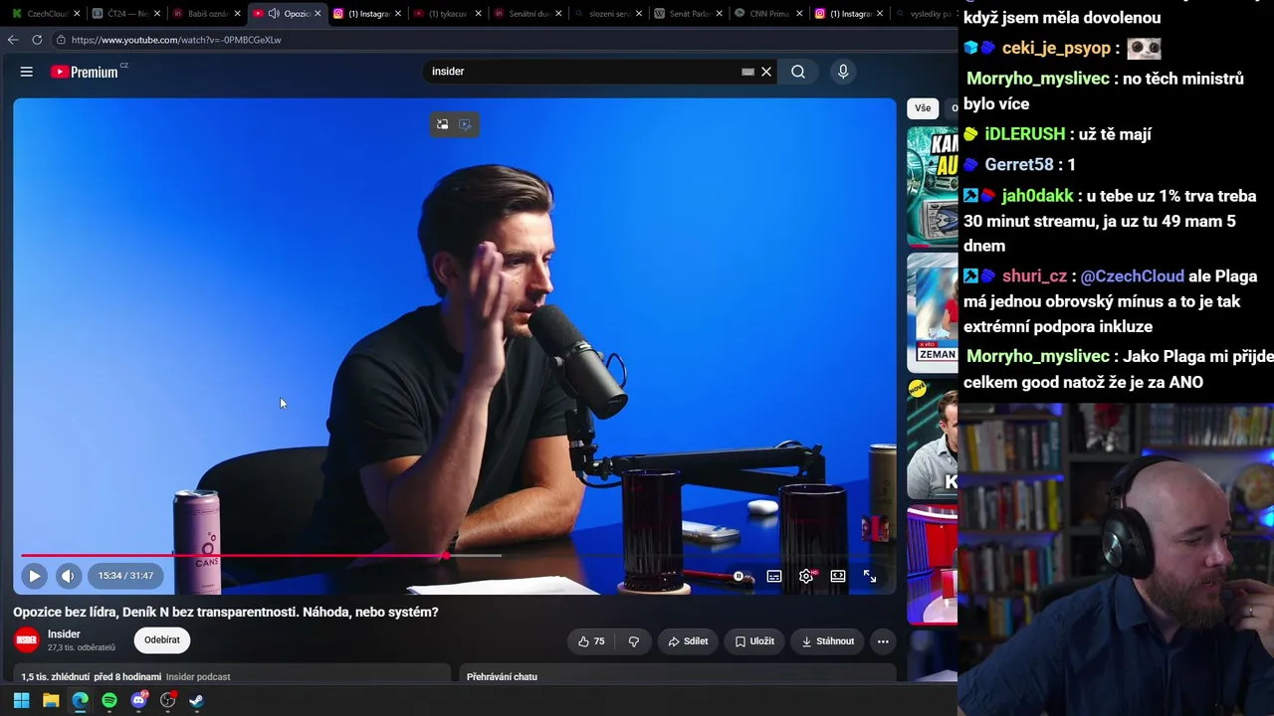1274x716 pixels.
Task: Click the right overlay icon above video
Action: [x=465, y=124]
